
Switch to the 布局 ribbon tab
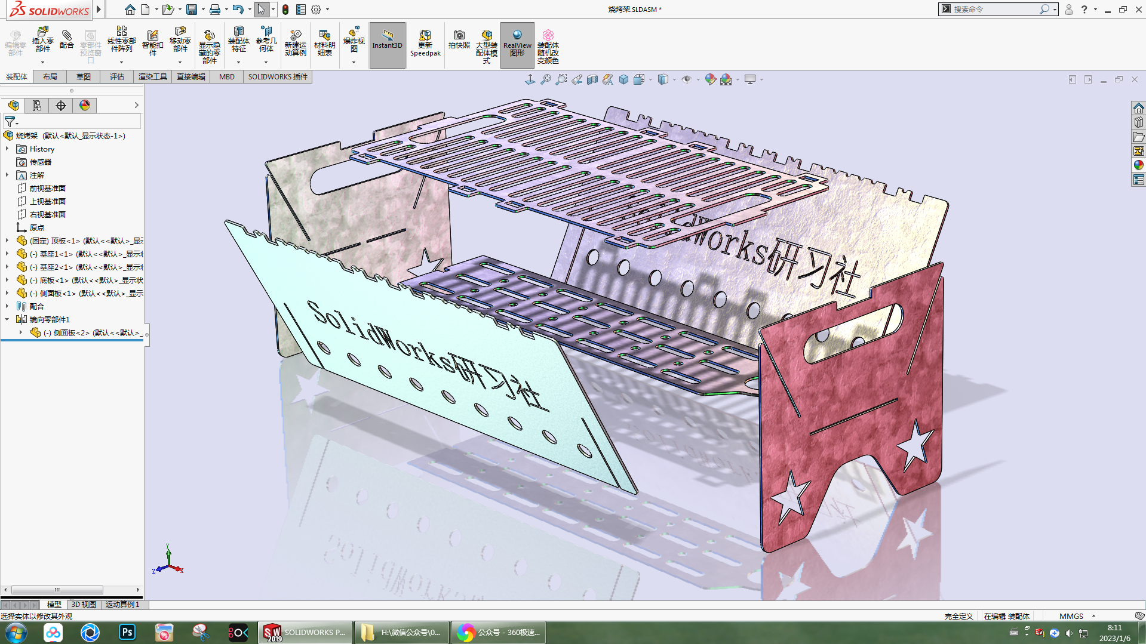[50, 76]
